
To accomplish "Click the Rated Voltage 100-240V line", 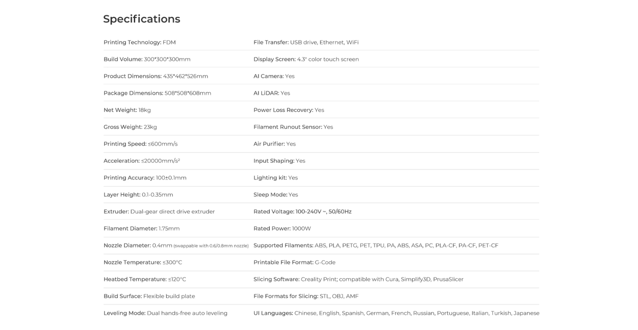I will [302, 212].
